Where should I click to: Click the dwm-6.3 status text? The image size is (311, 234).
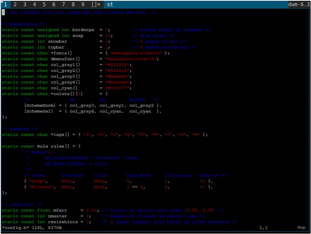click(299, 4)
